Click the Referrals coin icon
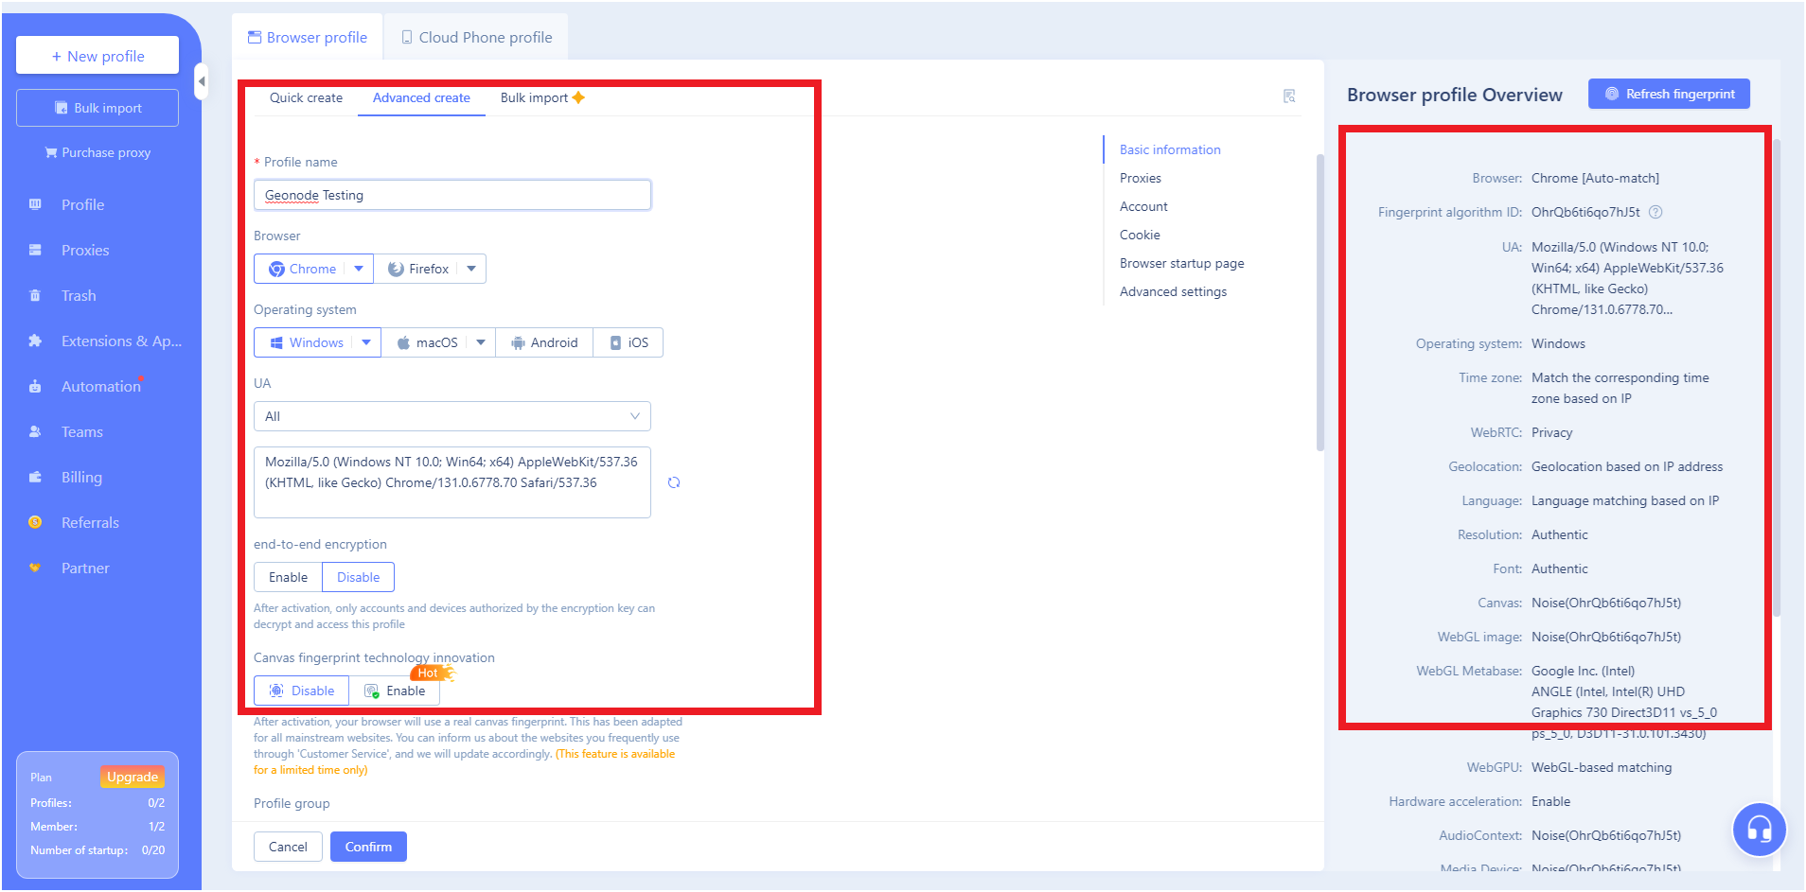This screenshot has height=892, width=1806. tap(35, 522)
